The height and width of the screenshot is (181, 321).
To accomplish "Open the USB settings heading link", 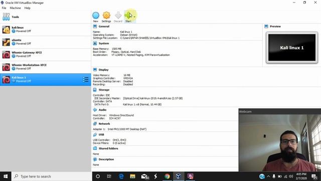I will (x=101, y=135).
